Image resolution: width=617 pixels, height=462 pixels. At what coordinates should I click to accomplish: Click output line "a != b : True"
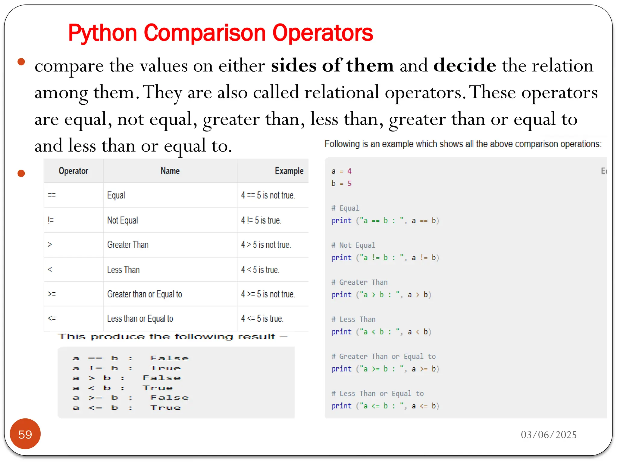127,368
